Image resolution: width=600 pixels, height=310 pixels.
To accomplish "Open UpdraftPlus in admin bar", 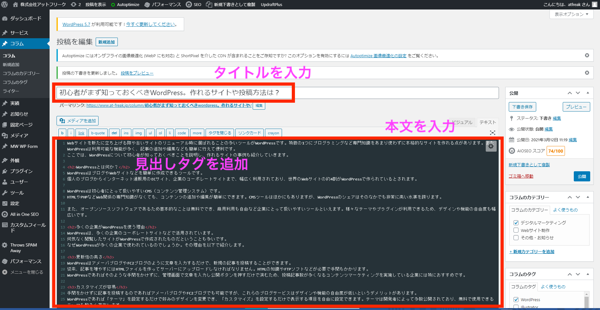I will click(x=272, y=4).
